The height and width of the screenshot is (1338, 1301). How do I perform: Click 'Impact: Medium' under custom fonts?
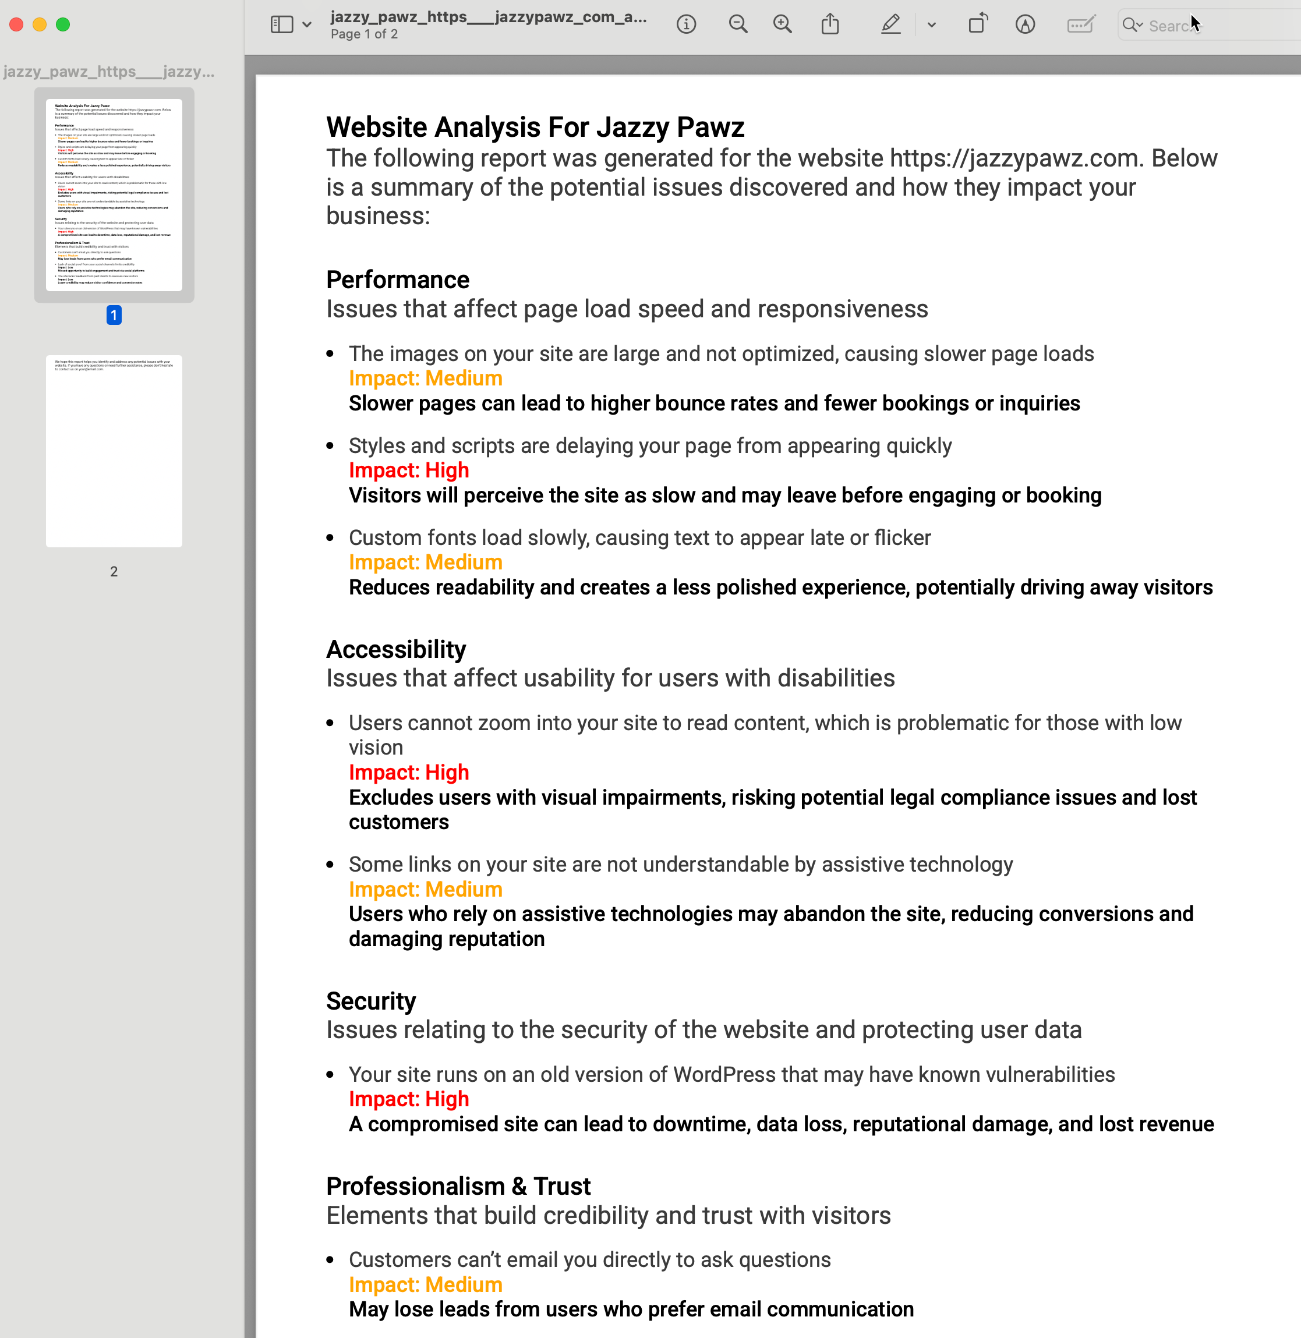pyautogui.click(x=426, y=562)
